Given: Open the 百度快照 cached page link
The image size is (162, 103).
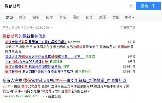Looking at the screenshot, I should [54, 96].
